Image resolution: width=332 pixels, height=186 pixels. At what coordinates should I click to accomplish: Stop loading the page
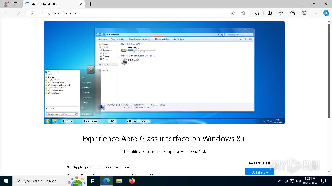tap(19, 13)
